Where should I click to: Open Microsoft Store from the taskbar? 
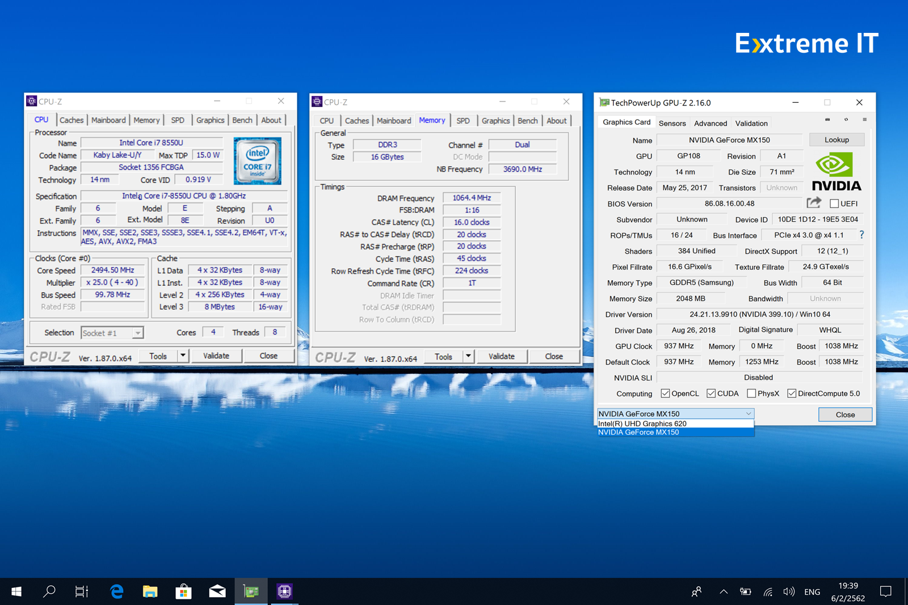pyautogui.click(x=183, y=591)
